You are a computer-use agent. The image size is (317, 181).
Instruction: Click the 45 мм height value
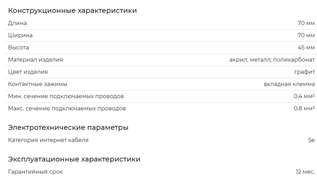click(x=306, y=48)
